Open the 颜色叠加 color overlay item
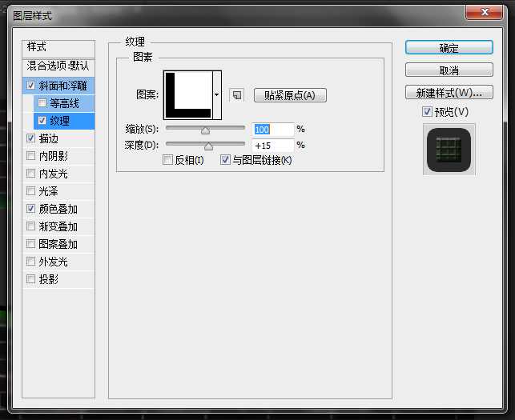This screenshot has width=515, height=420. point(58,209)
